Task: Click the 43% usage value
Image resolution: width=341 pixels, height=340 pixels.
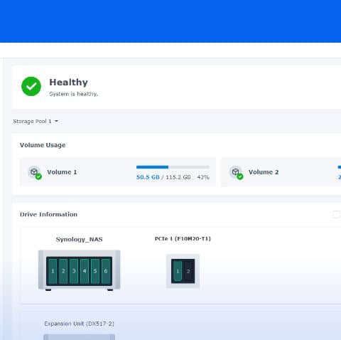Action: click(203, 177)
